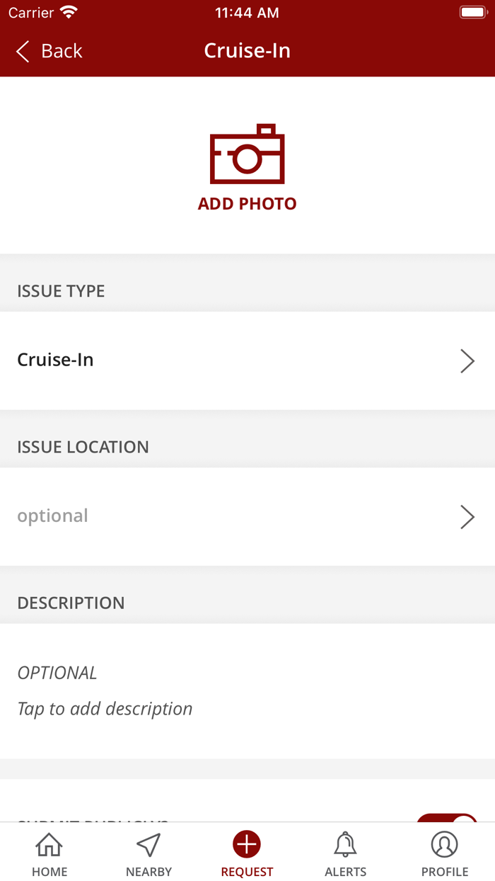
Task: Tap the Nearby navigation arrow icon
Action: 148,844
